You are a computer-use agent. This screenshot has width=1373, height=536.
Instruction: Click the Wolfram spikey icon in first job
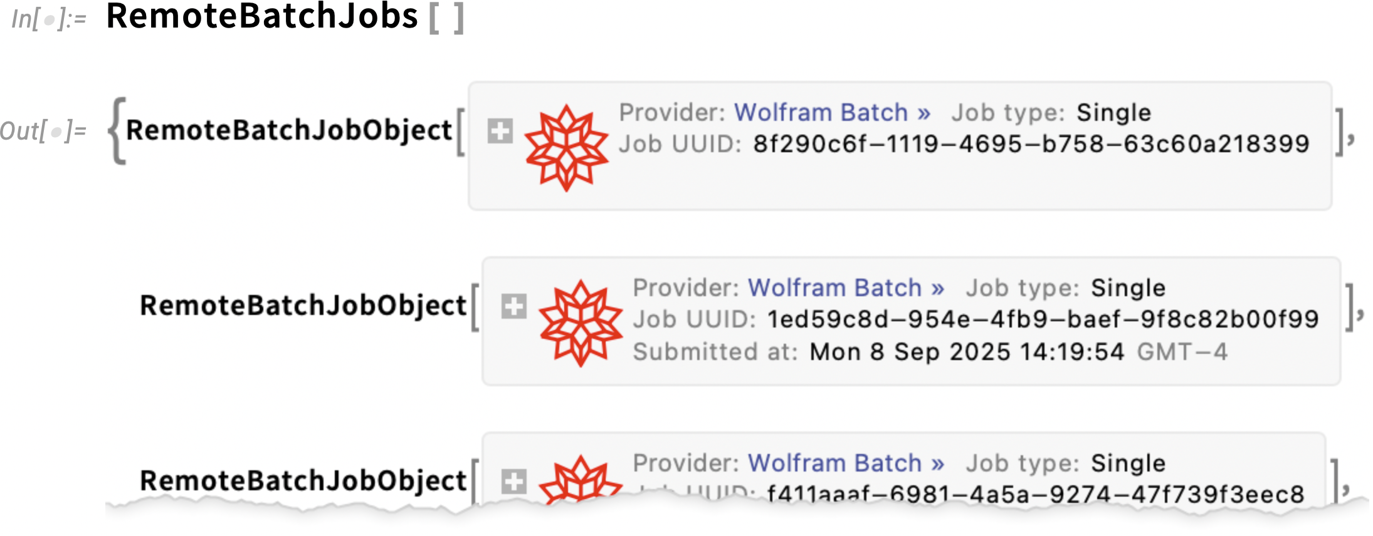566,148
